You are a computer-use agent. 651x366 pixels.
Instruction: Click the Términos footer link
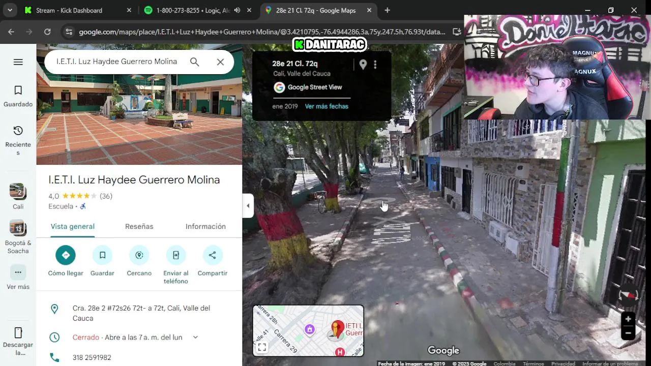(534, 363)
